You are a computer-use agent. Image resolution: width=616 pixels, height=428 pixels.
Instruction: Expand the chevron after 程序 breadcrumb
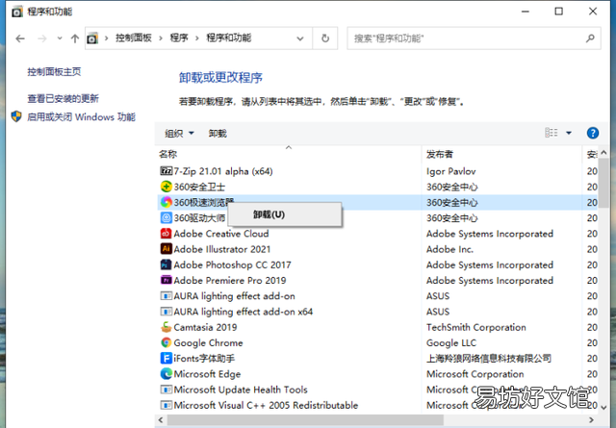(196, 38)
